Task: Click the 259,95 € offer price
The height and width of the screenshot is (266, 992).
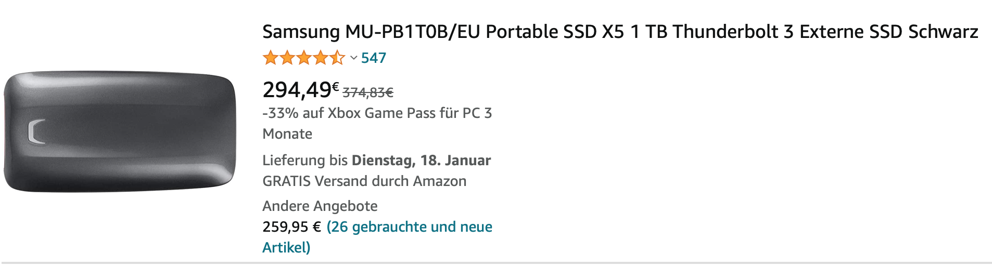Action: click(x=291, y=227)
